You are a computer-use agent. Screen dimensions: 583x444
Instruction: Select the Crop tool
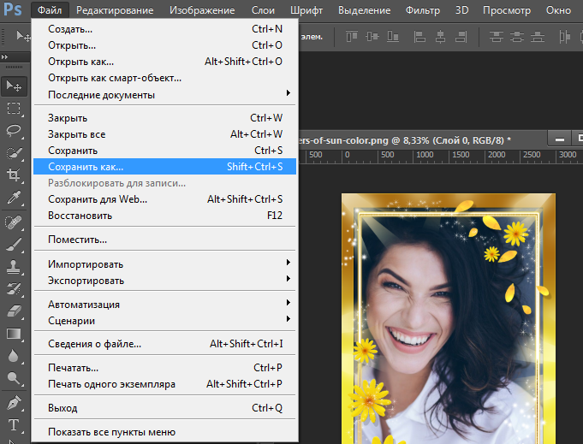coord(15,175)
